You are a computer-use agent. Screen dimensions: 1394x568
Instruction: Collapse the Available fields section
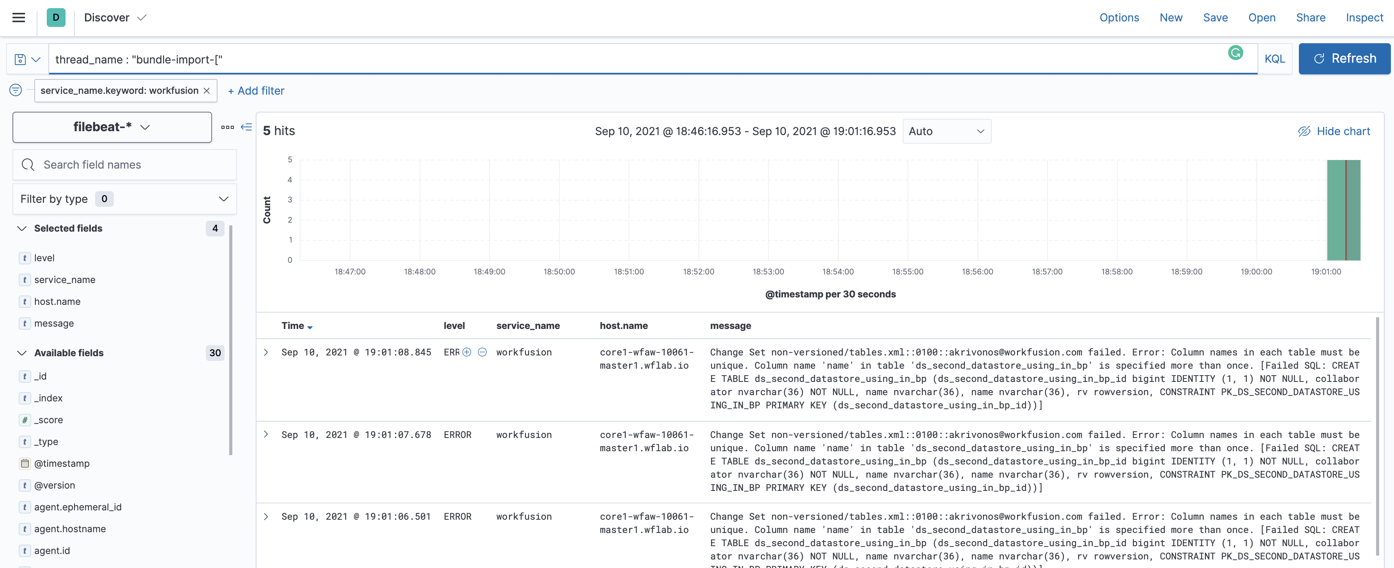click(x=22, y=353)
